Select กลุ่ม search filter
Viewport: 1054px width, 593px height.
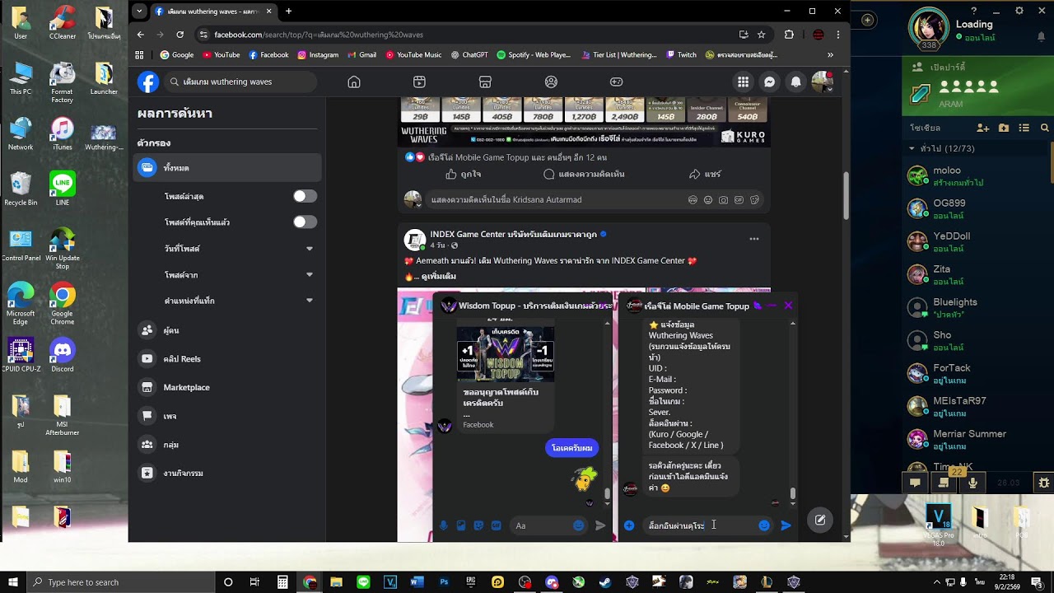click(x=229, y=445)
